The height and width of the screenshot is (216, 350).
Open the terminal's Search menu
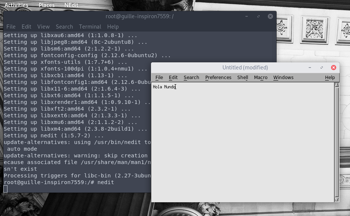click(x=64, y=27)
